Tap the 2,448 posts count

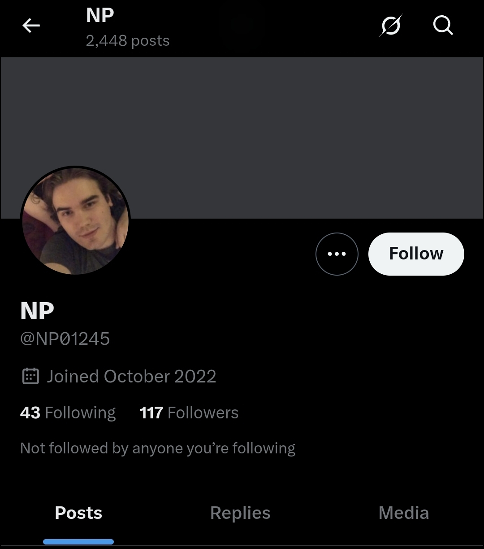pyautogui.click(x=128, y=41)
